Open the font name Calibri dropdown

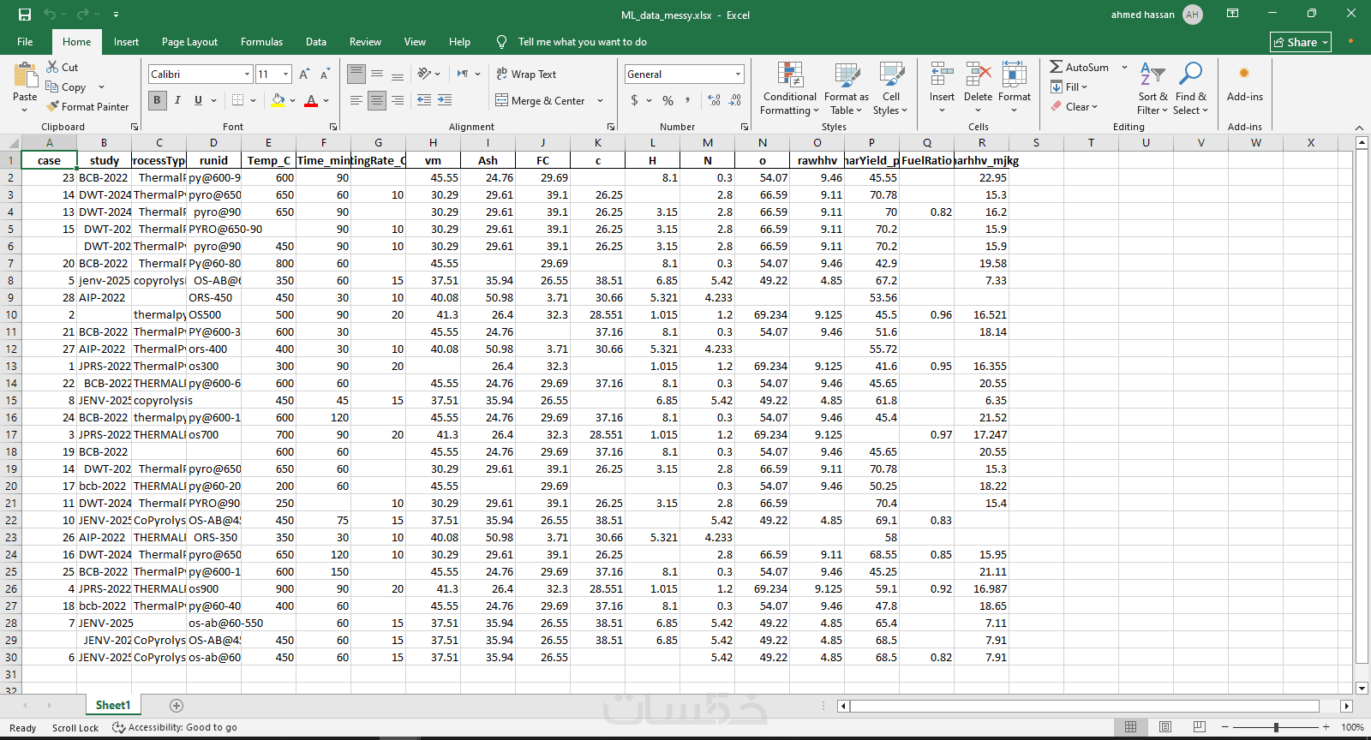[247, 75]
